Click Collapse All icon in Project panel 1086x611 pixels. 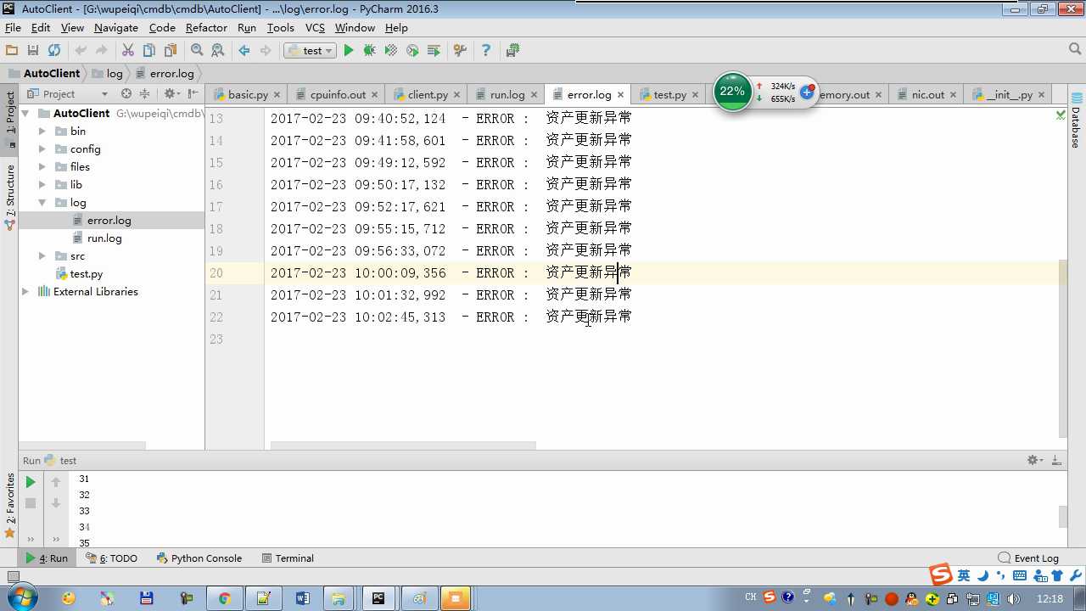pos(144,94)
